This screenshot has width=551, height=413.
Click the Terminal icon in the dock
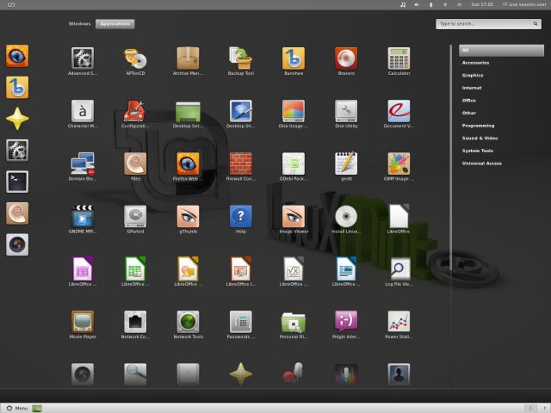pos(17,182)
